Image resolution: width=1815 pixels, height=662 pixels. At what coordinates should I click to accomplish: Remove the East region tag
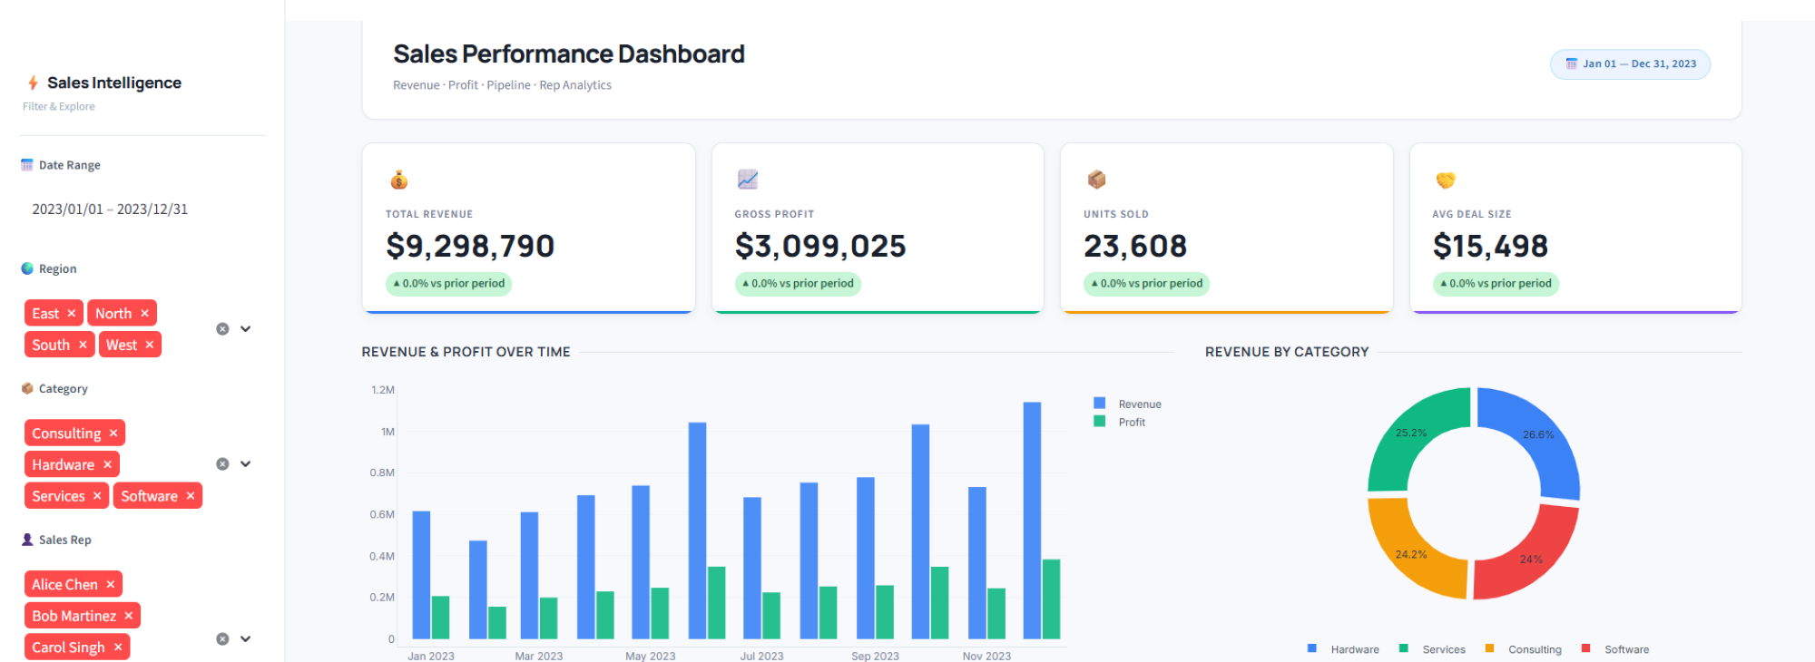72,314
